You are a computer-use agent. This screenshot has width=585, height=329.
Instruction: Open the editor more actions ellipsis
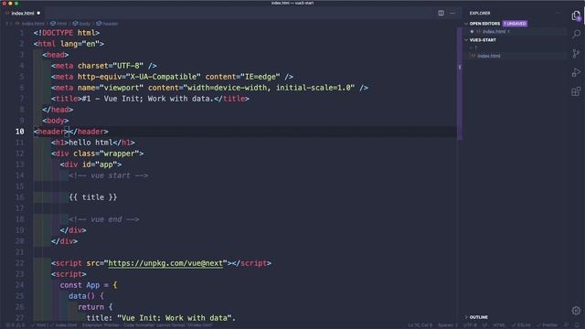click(x=452, y=13)
